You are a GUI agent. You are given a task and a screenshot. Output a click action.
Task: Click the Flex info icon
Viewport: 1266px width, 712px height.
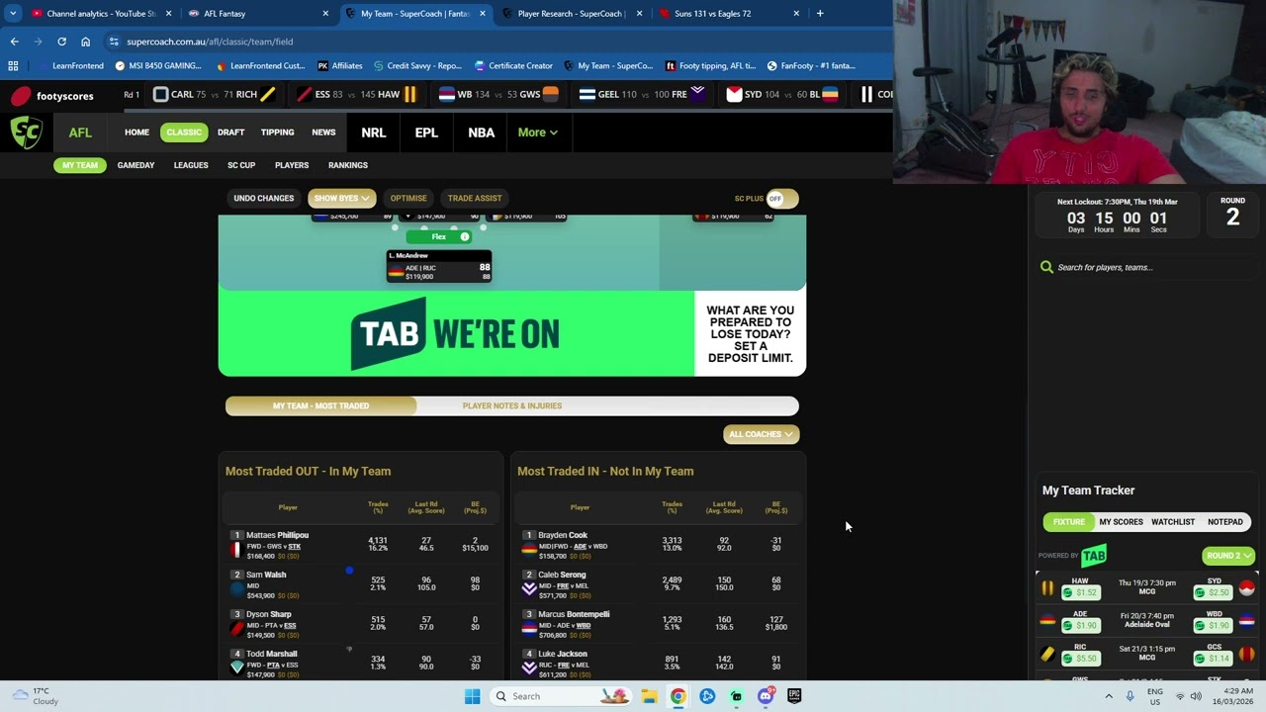click(465, 237)
